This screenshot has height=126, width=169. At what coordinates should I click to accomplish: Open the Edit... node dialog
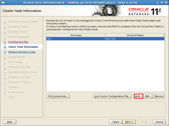coord(148,96)
